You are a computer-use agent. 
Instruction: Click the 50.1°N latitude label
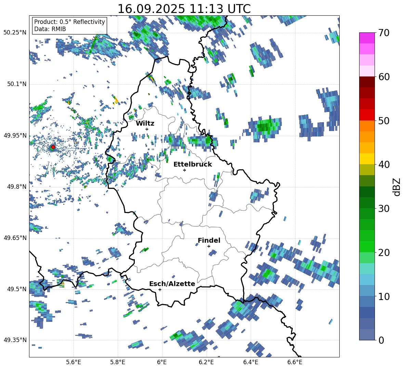(16, 84)
